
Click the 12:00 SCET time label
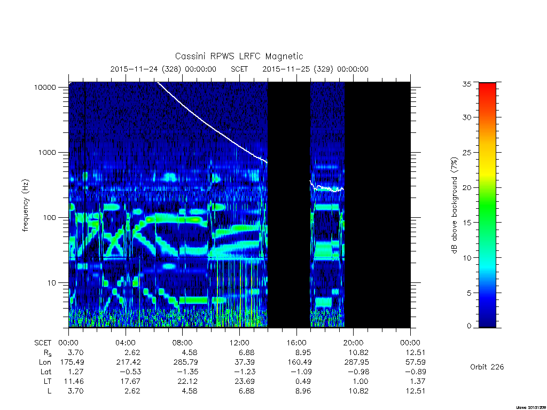coord(239,343)
